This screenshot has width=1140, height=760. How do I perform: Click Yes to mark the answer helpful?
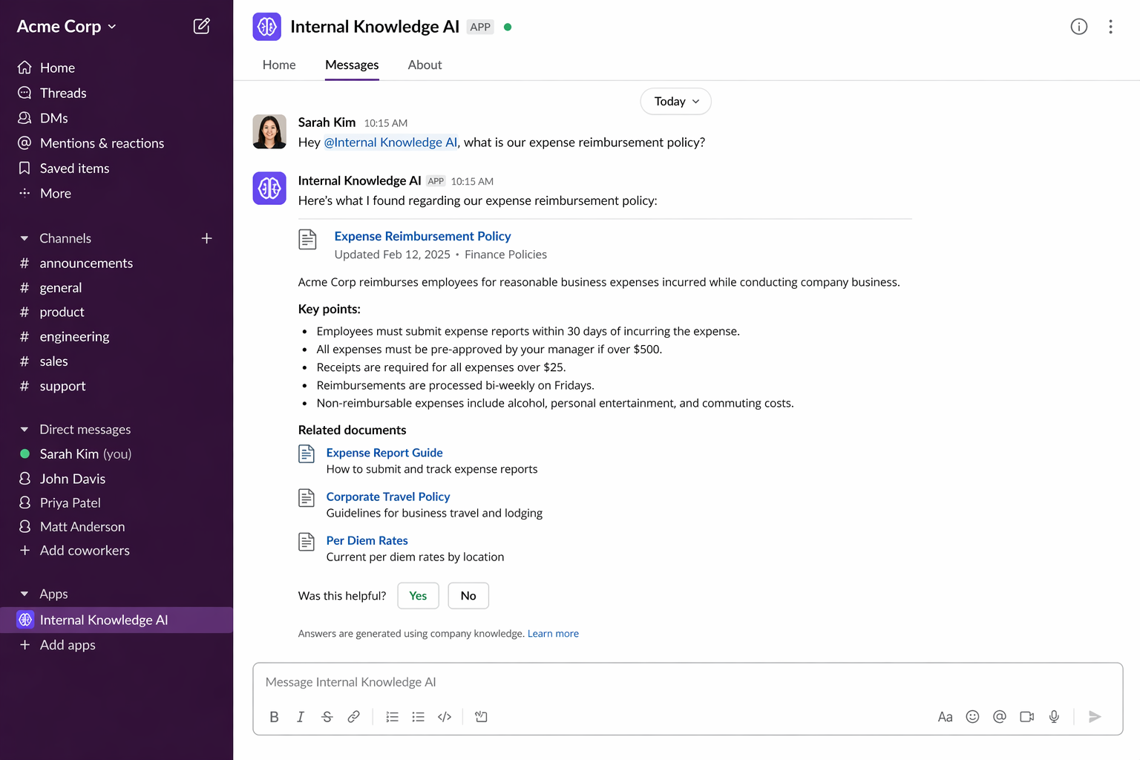click(417, 595)
